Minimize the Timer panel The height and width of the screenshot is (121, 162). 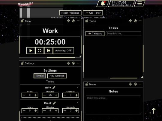pyautogui.click(x=78, y=21)
